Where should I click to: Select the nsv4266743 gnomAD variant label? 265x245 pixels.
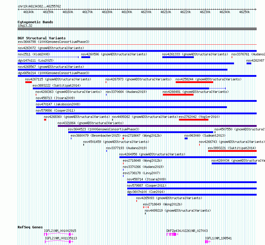[232, 142]
